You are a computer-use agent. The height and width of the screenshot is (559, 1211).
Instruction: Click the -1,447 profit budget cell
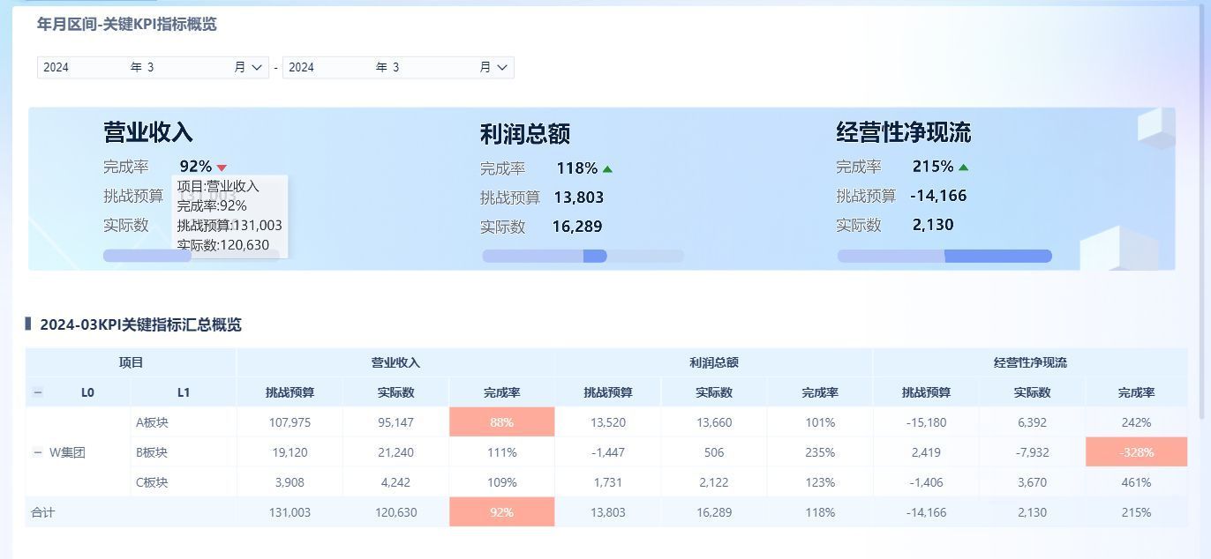607,452
